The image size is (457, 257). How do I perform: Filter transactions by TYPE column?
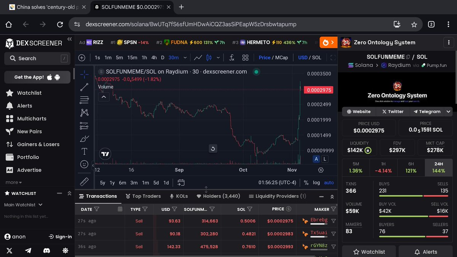pyautogui.click(x=145, y=209)
